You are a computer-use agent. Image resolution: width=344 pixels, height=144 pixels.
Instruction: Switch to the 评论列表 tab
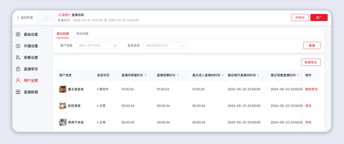tap(82, 34)
